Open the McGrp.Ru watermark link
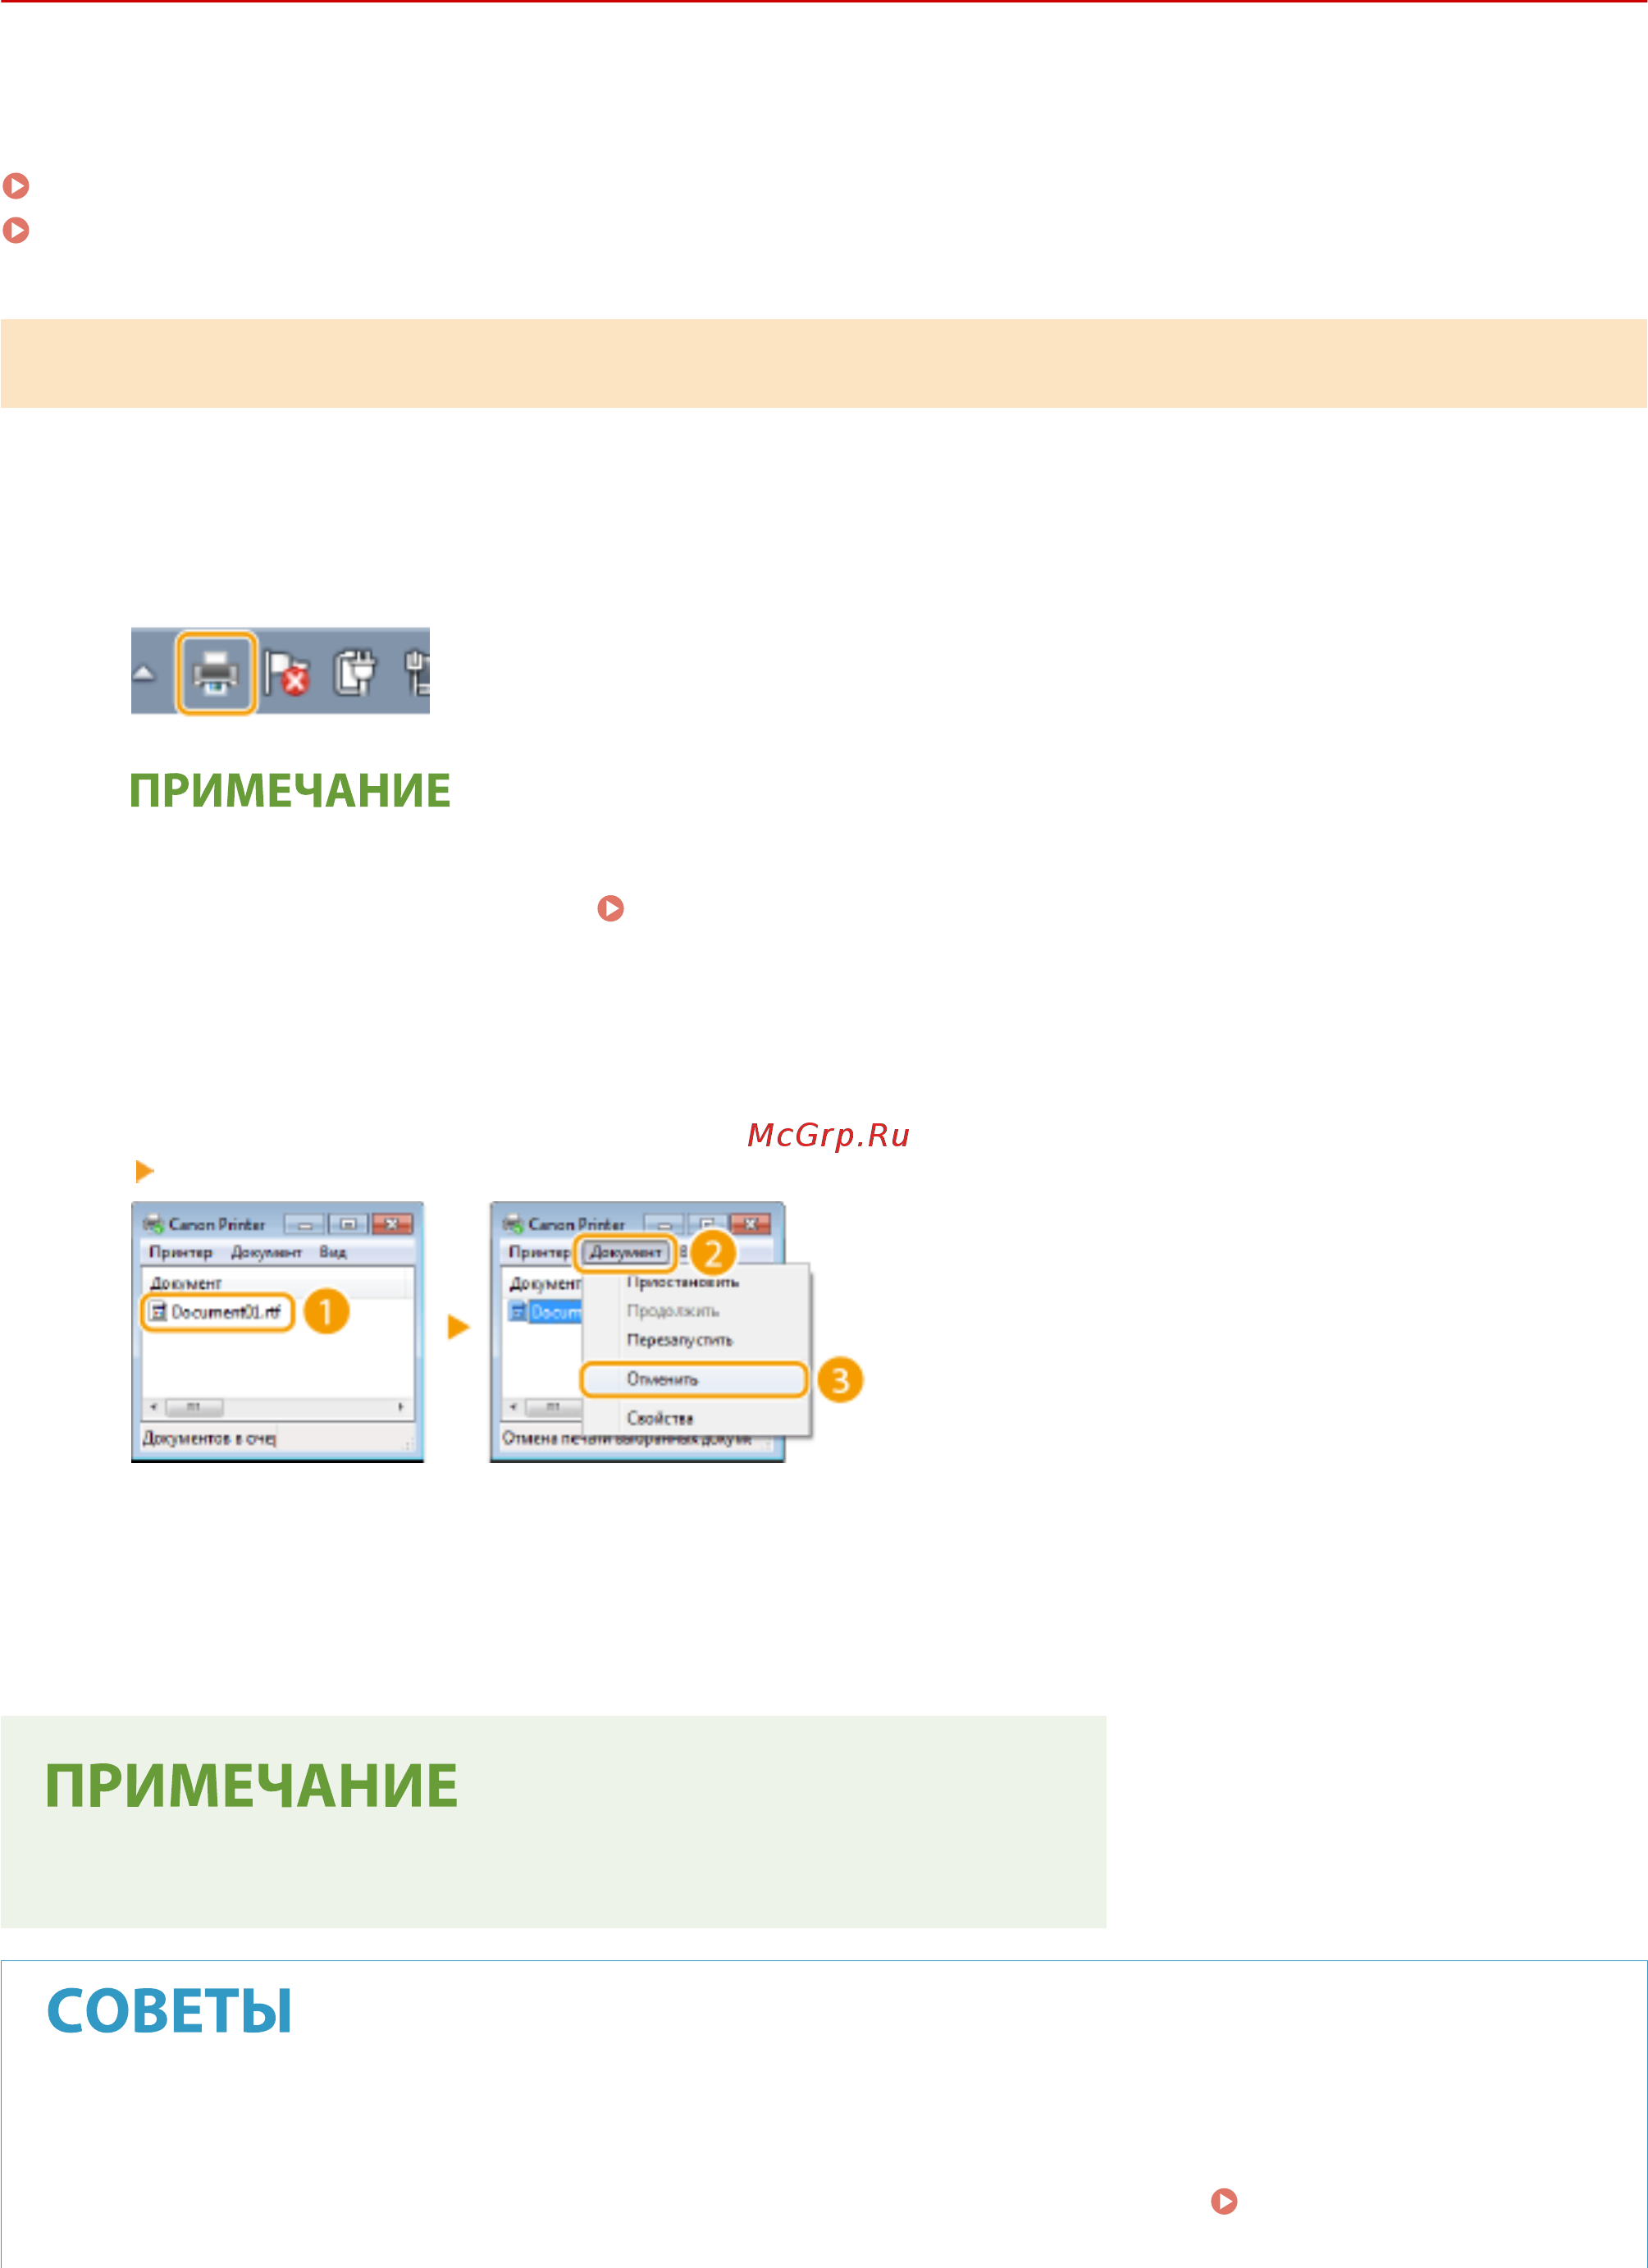The width and height of the screenshot is (1648, 2268). coord(828,1135)
